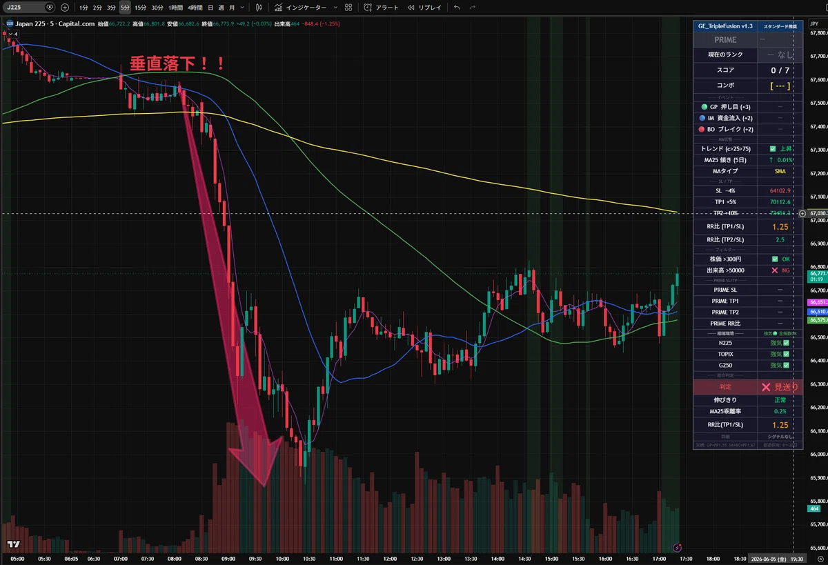Click the 10:30 time axis label

tap(308, 558)
